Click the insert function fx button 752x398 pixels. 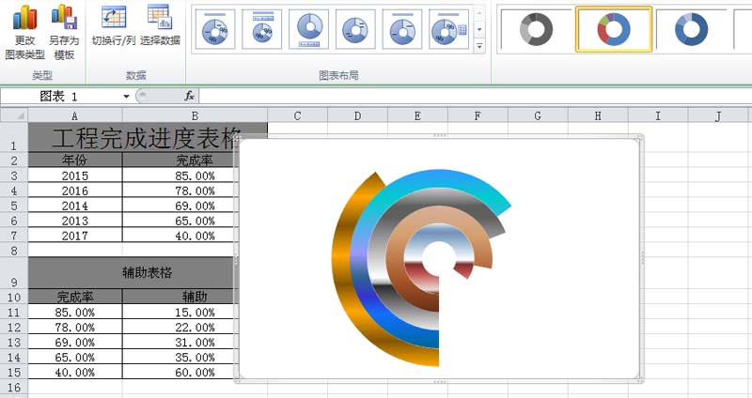click(x=190, y=97)
